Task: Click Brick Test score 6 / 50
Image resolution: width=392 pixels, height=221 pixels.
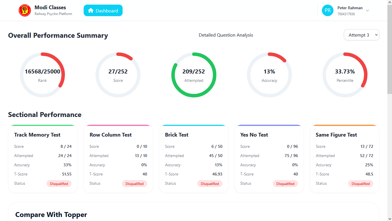Action: pos(217,146)
